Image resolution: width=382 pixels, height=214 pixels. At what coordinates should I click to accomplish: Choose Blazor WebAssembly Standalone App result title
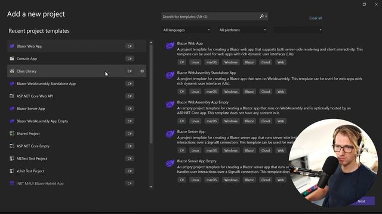[207, 73]
